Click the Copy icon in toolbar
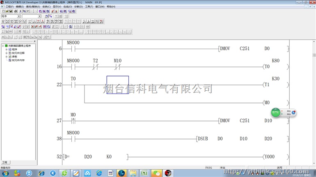 click(24, 11)
